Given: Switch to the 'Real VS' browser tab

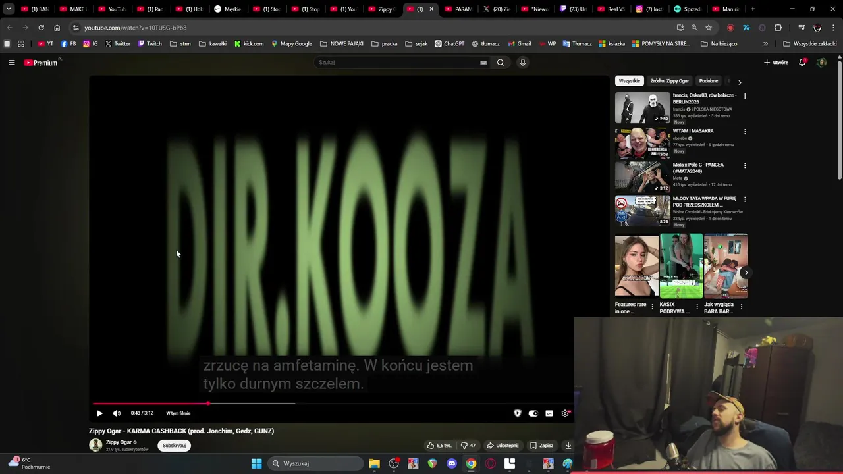Looking at the screenshot, I should [x=611, y=9].
